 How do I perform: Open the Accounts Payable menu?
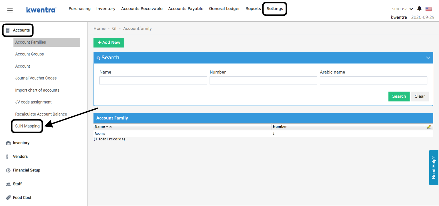[186, 9]
